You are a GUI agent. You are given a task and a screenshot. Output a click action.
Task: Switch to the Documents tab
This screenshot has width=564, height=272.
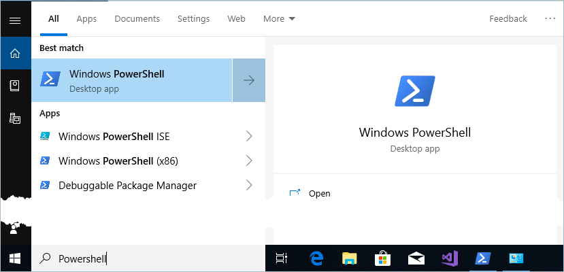[x=137, y=19]
